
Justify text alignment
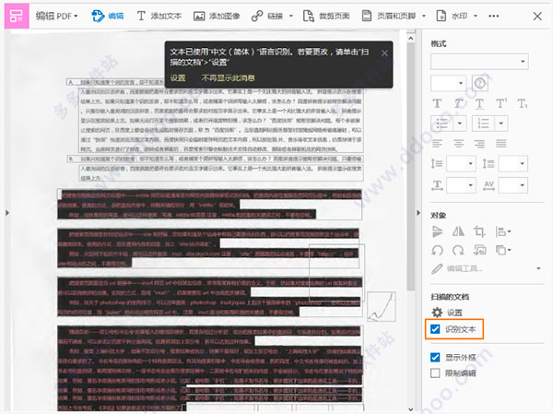(x=501, y=144)
